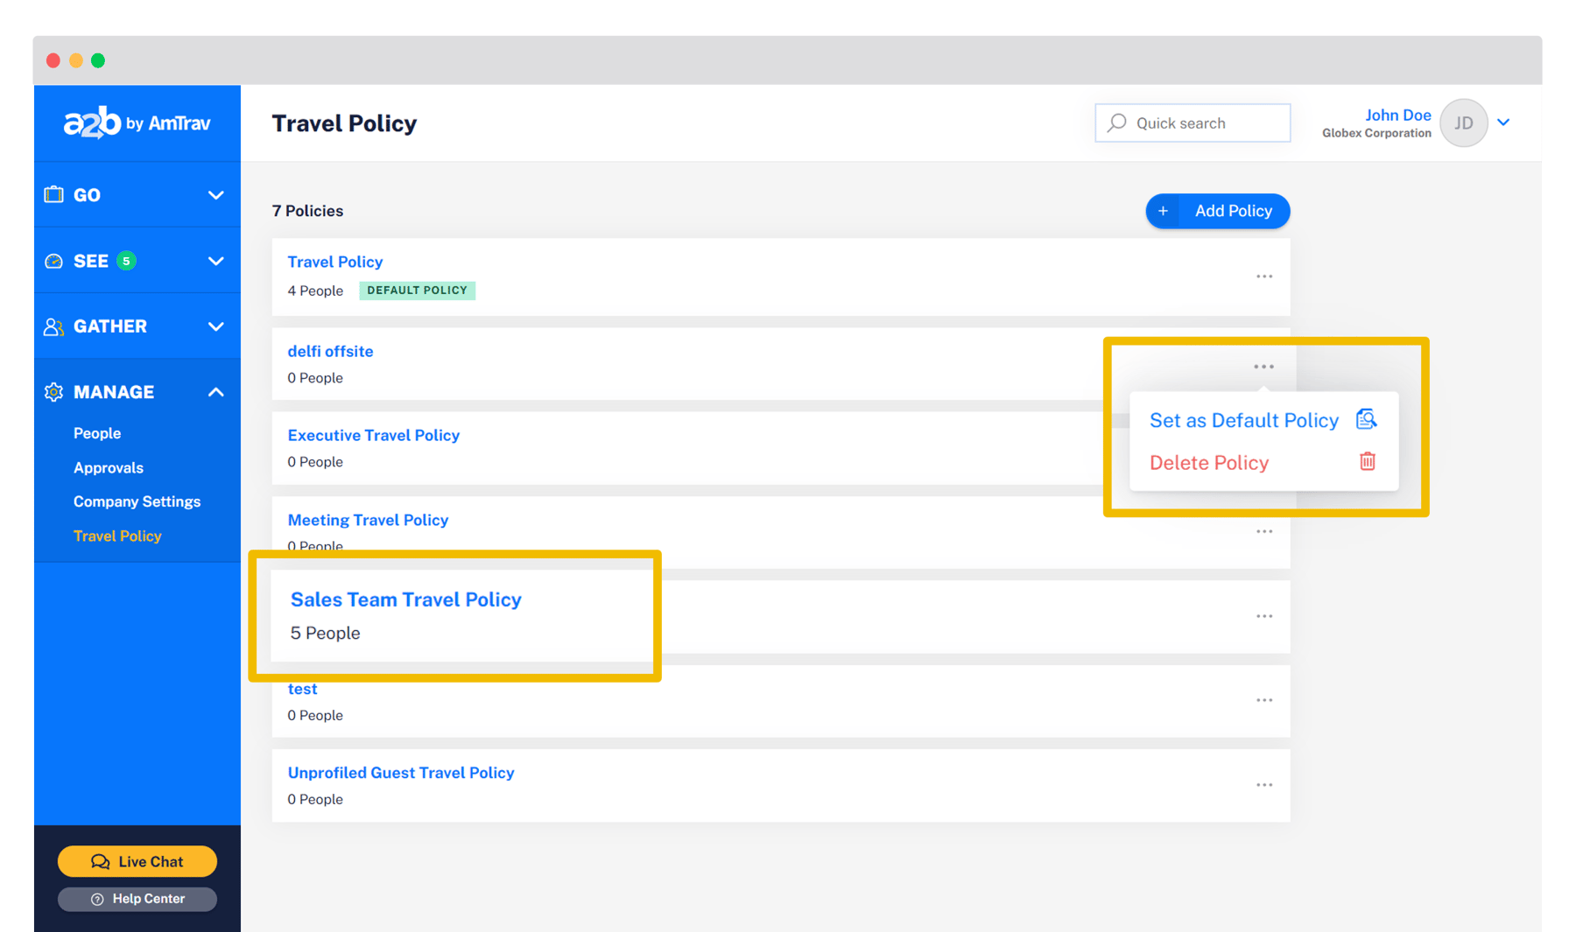The width and height of the screenshot is (1576, 932).
Task: Open the ellipsis menu on delfi offsite
Action: click(x=1263, y=366)
